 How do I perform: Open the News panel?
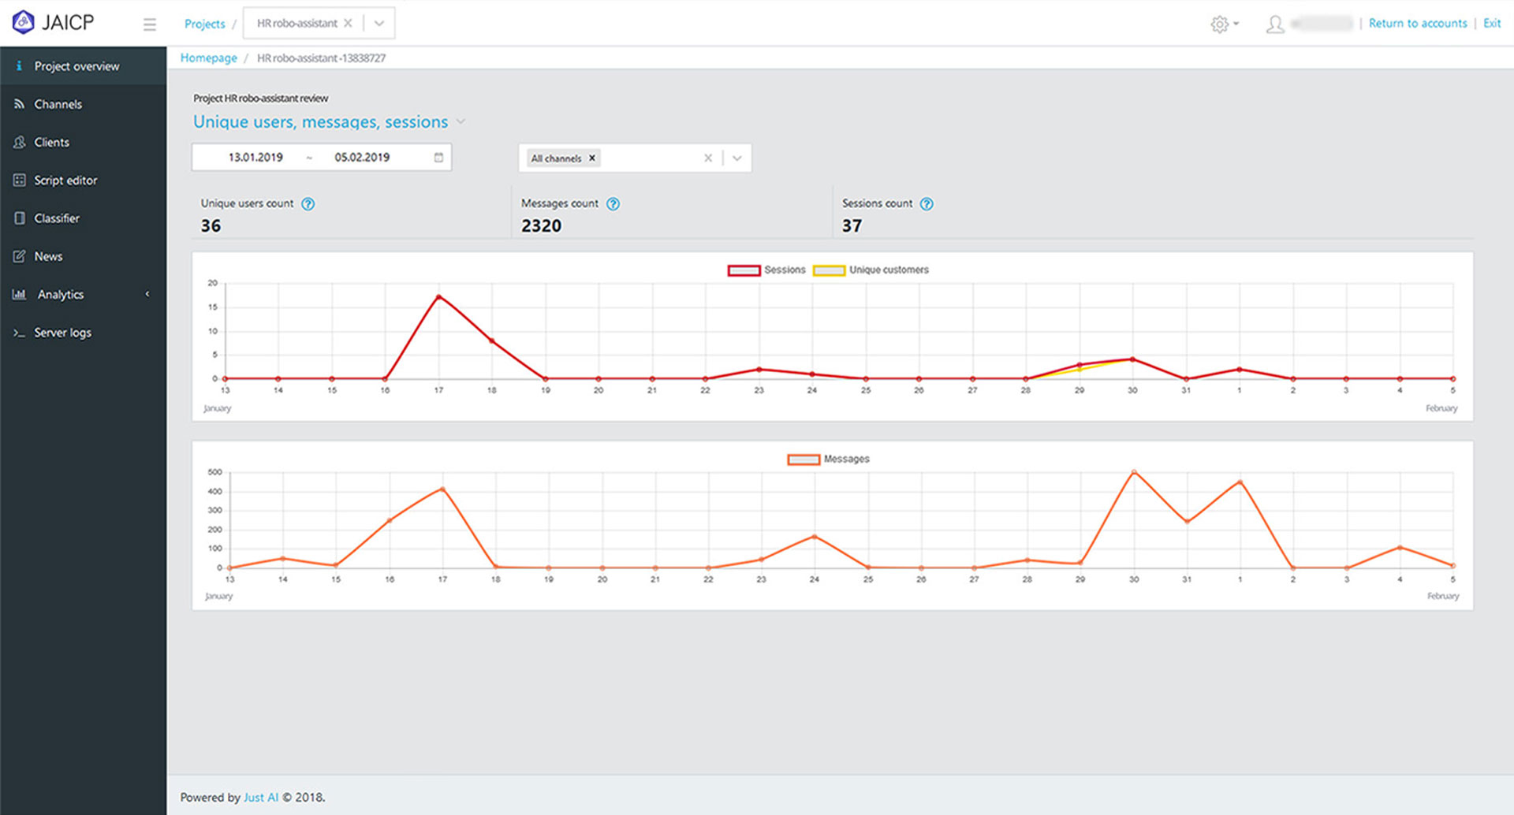[x=47, y=256]
